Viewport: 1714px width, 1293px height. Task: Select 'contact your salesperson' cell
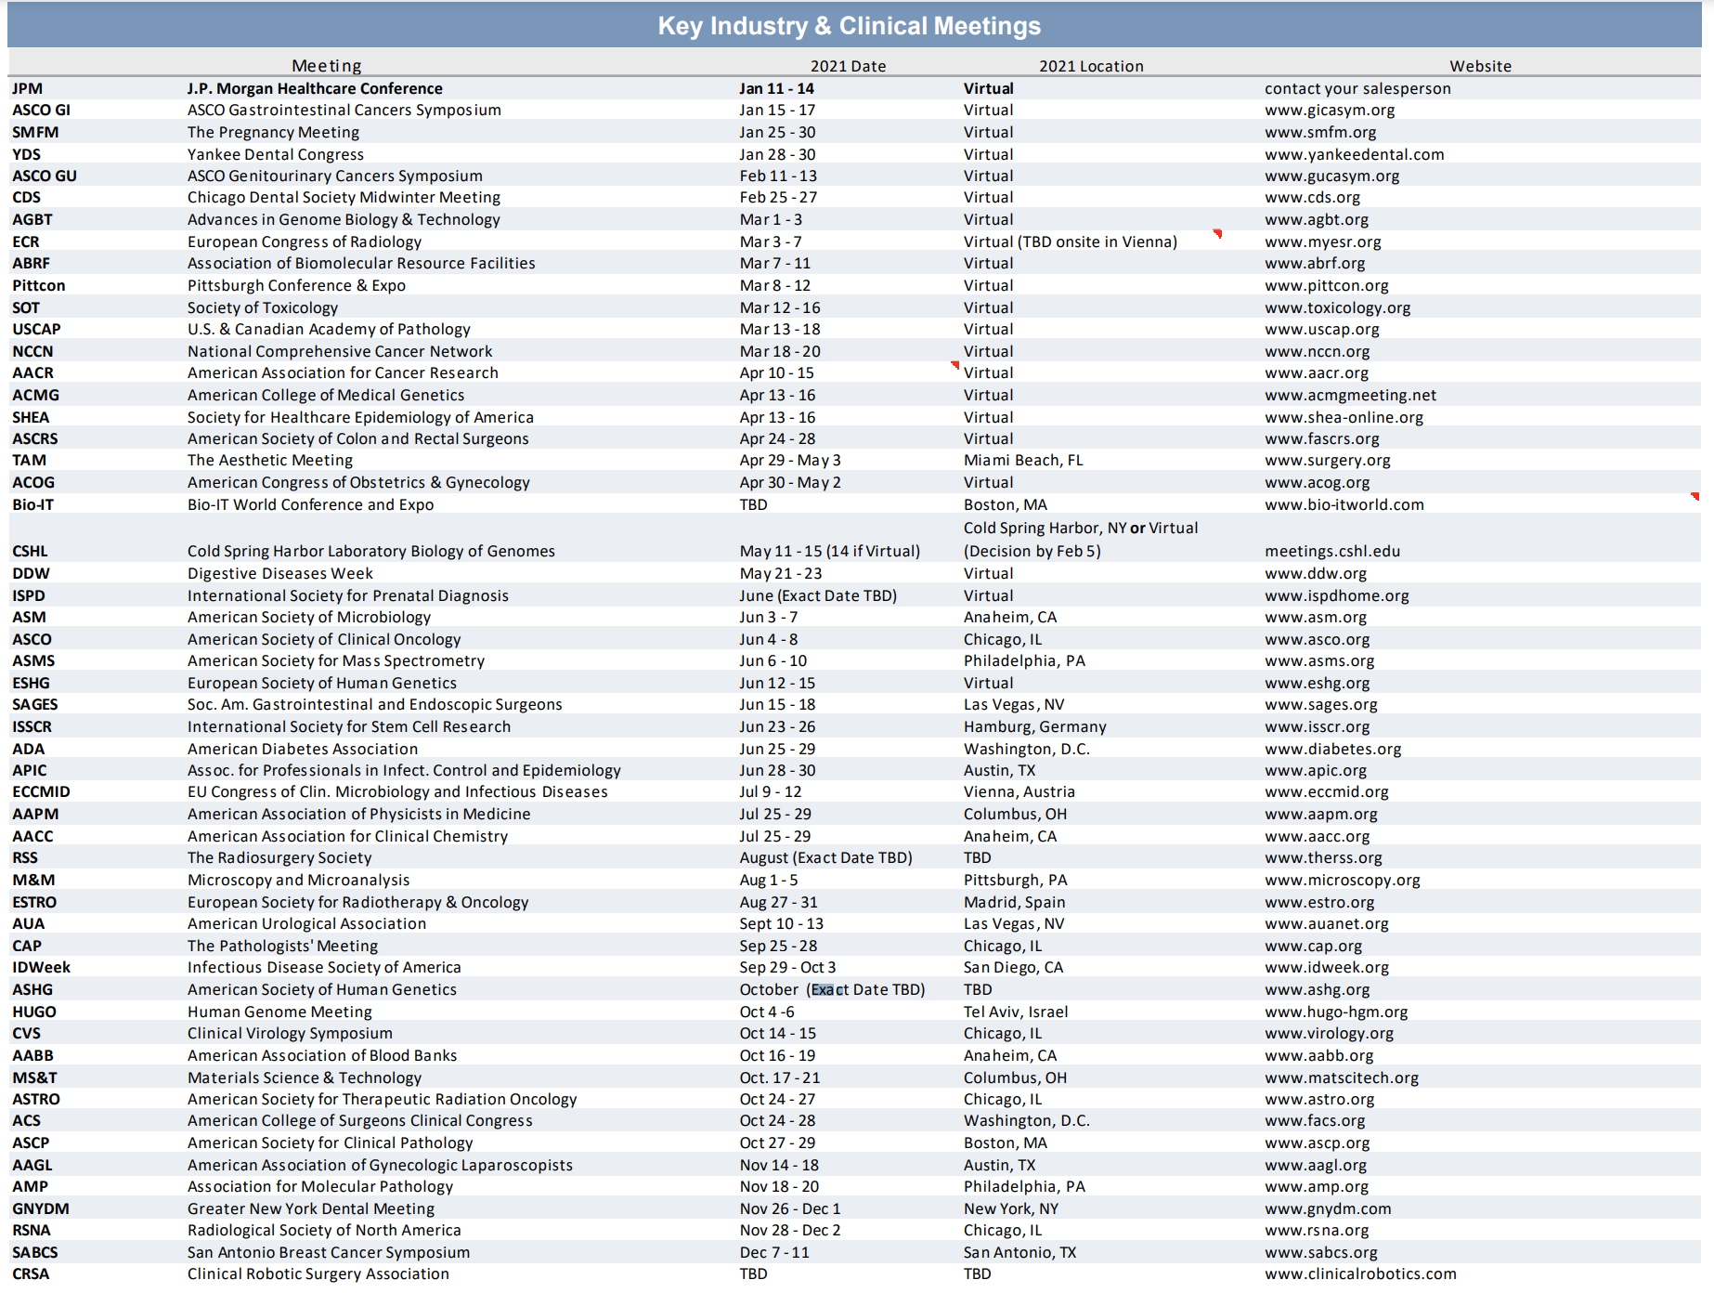pyautogui.click(x=1357, y=89)
